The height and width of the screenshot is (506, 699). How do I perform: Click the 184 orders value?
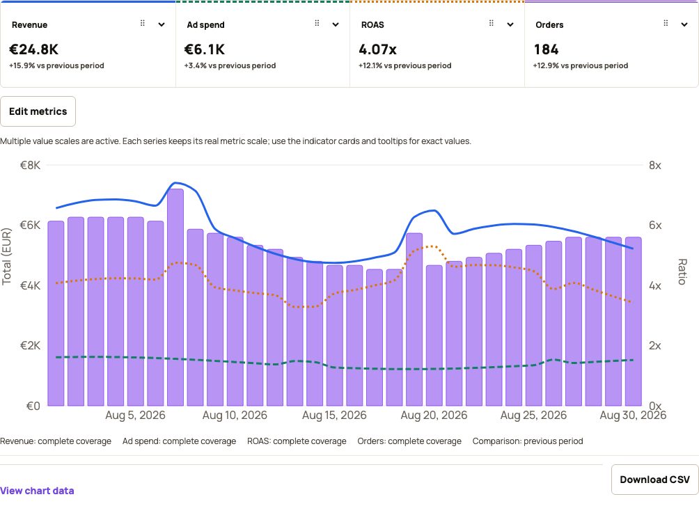546,49
